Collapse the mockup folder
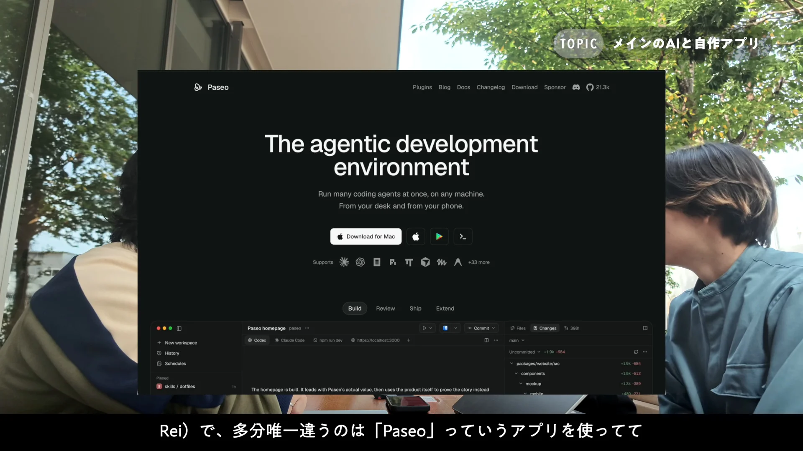The height and width of the screenshot is (451, 803). coord(521,384)
